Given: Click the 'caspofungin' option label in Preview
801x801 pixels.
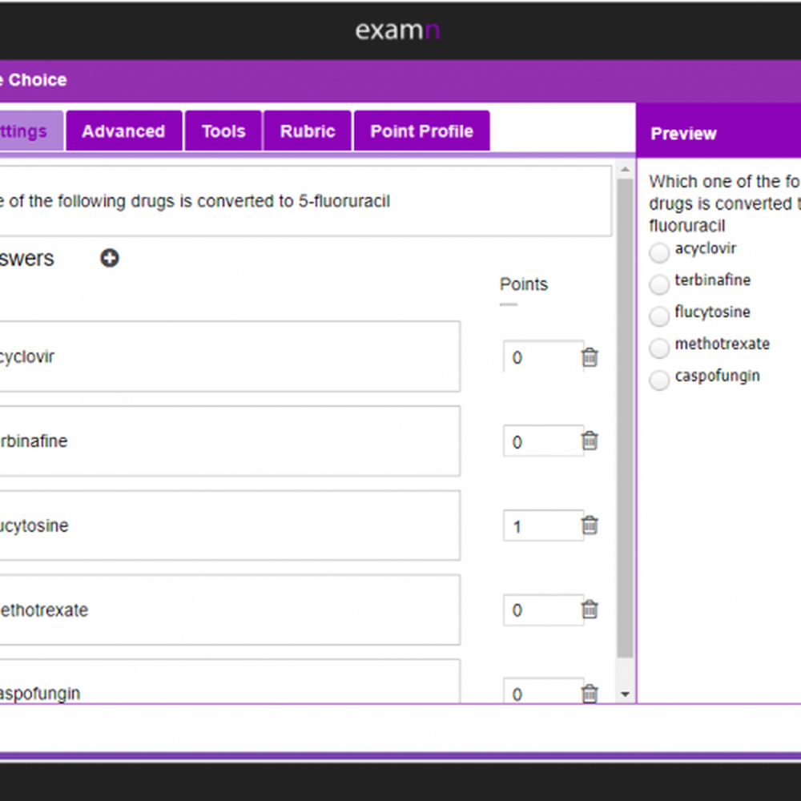Looking at the screenshot, I should pos(717,376).
